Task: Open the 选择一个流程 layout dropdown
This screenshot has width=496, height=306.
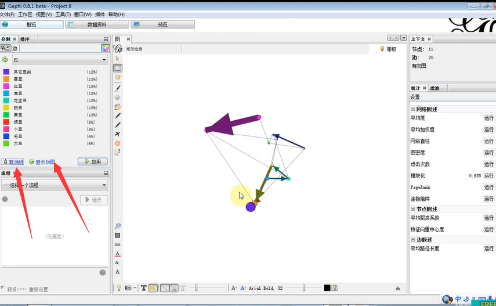Action: [x=55, y=185]
